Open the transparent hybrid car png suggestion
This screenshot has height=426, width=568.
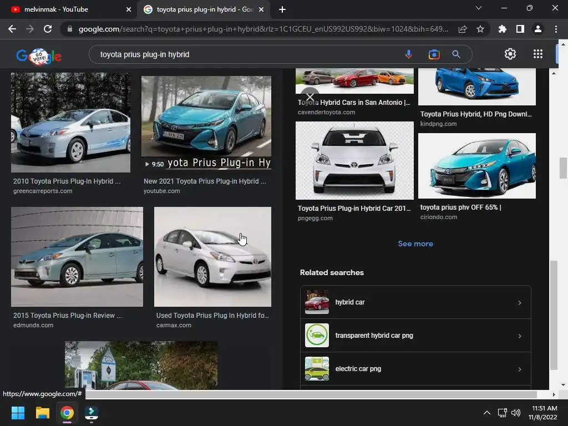point(415,336)
